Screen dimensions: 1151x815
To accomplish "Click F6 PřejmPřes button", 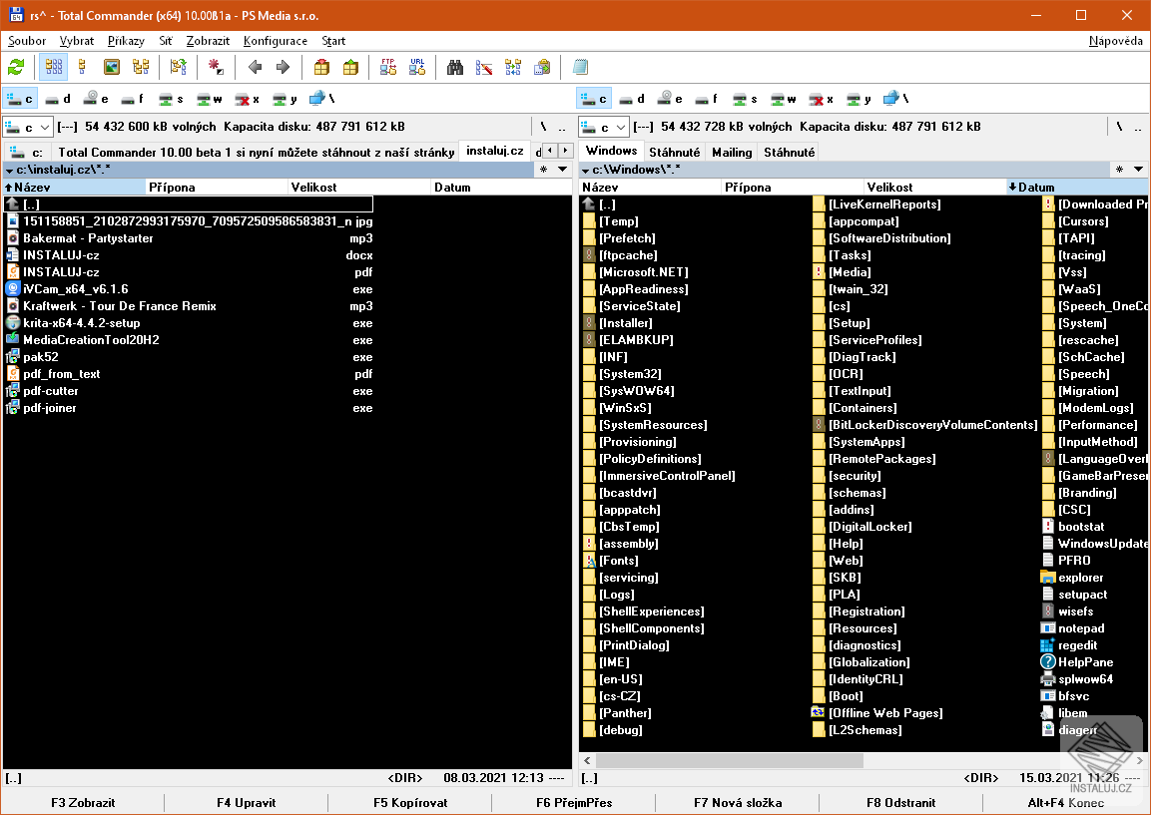I will click(574, 802).
